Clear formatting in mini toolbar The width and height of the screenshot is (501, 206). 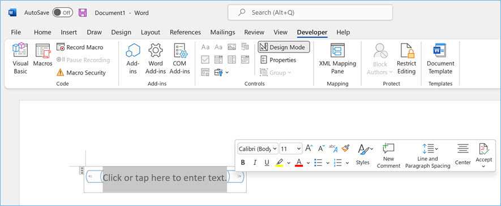point(333,148)
